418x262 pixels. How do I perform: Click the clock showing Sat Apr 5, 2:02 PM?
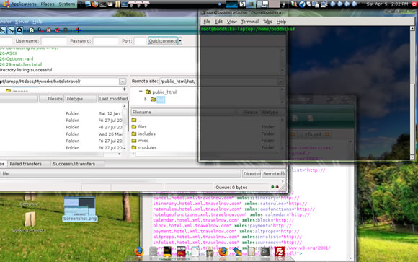coord(387,4)
